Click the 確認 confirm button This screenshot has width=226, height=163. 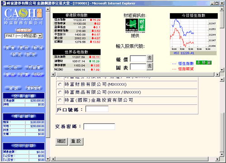click(x=61, y=141)
